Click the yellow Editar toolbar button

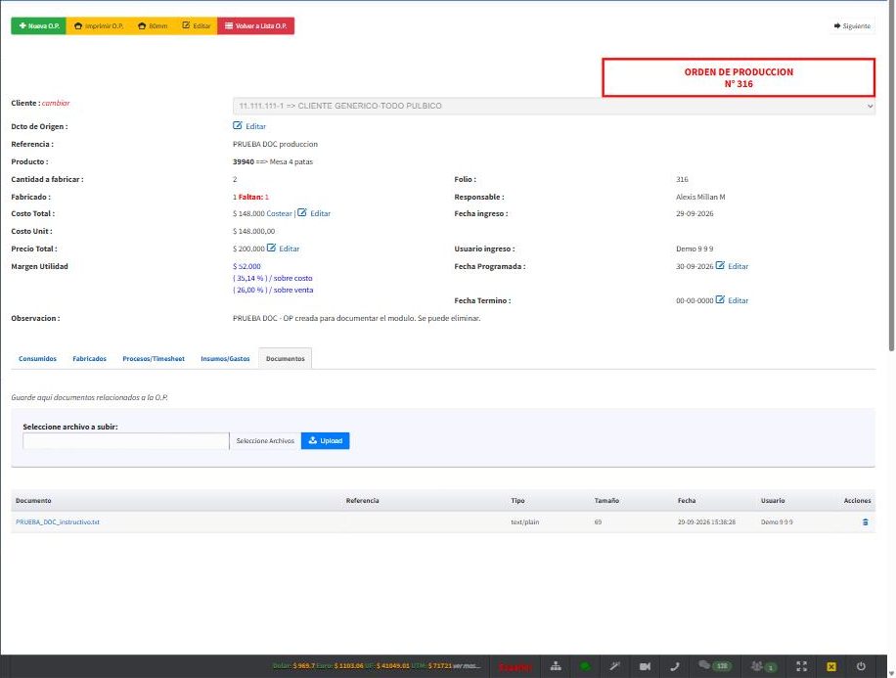(x=196, y=25)
